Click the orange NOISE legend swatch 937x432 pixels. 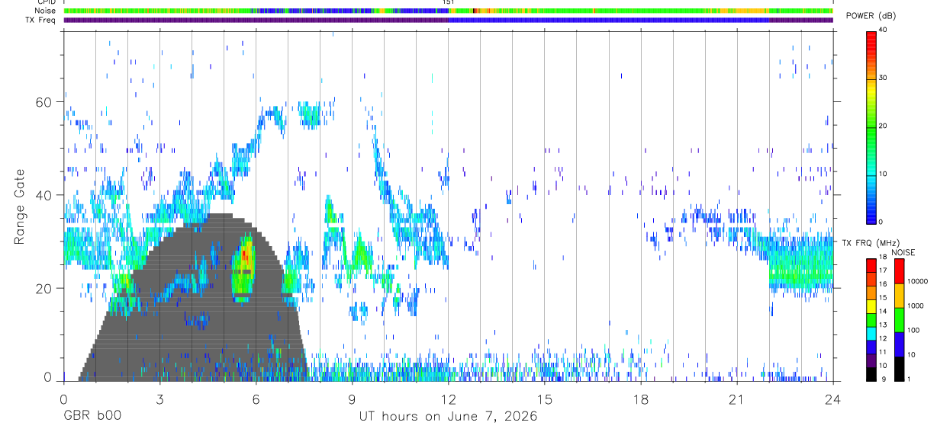(x=899, y=295)
